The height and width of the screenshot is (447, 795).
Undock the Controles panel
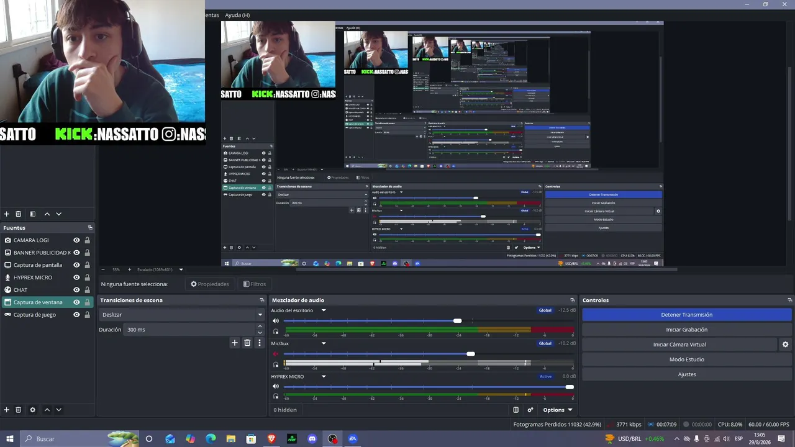point(790,300)
